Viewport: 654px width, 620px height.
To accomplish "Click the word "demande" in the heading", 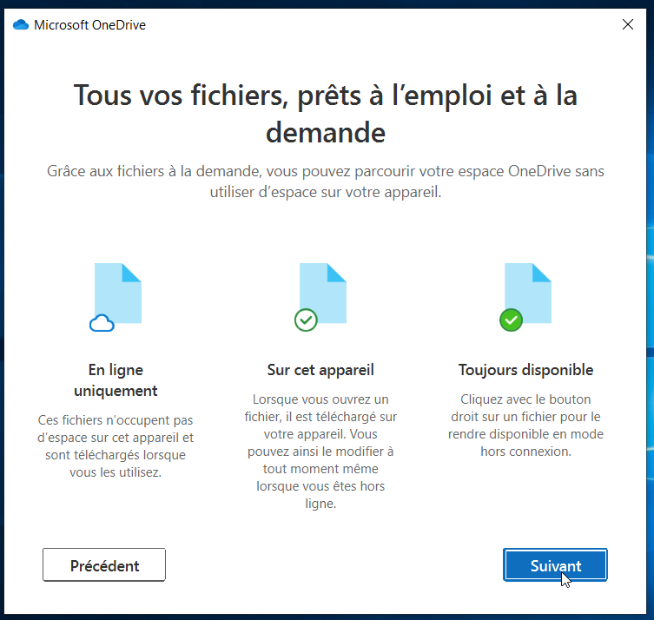I will click(x=326, y=133).
